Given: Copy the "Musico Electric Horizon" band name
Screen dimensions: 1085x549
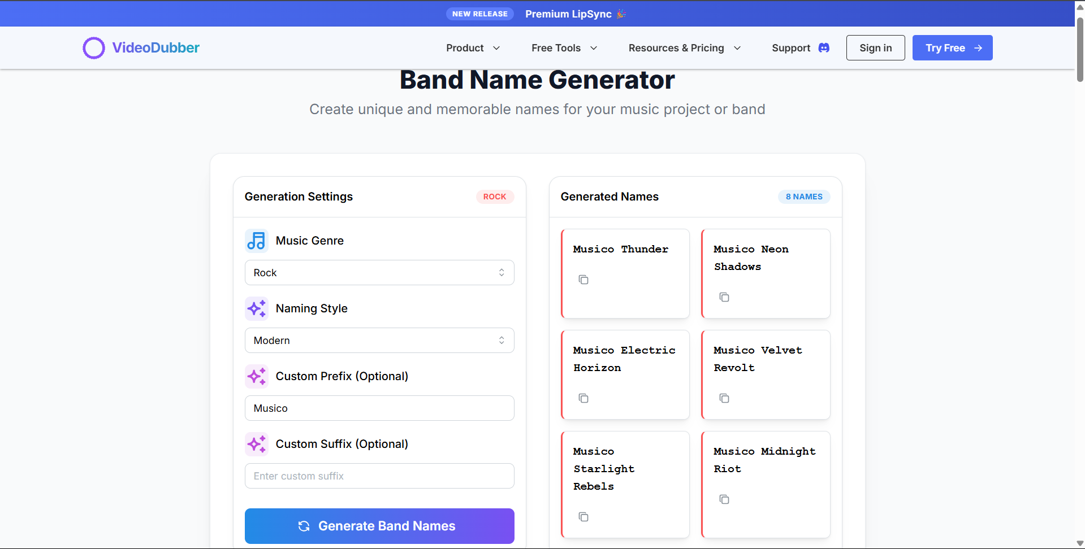Looking at the screenshot, I should [583, 398].
